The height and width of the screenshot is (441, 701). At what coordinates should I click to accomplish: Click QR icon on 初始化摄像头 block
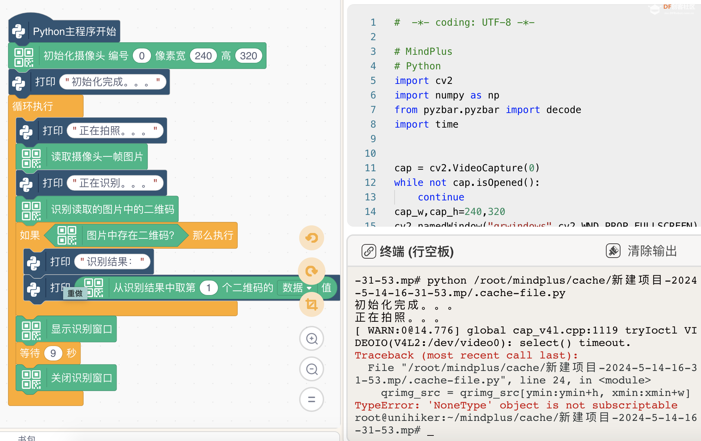(24, 57)
